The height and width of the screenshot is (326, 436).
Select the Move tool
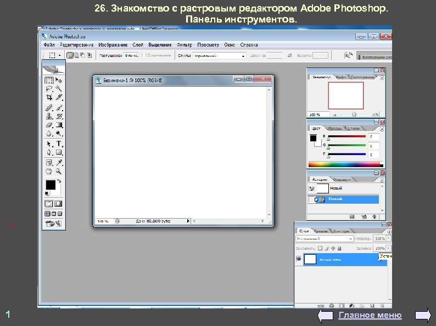(x=59, y=80)
